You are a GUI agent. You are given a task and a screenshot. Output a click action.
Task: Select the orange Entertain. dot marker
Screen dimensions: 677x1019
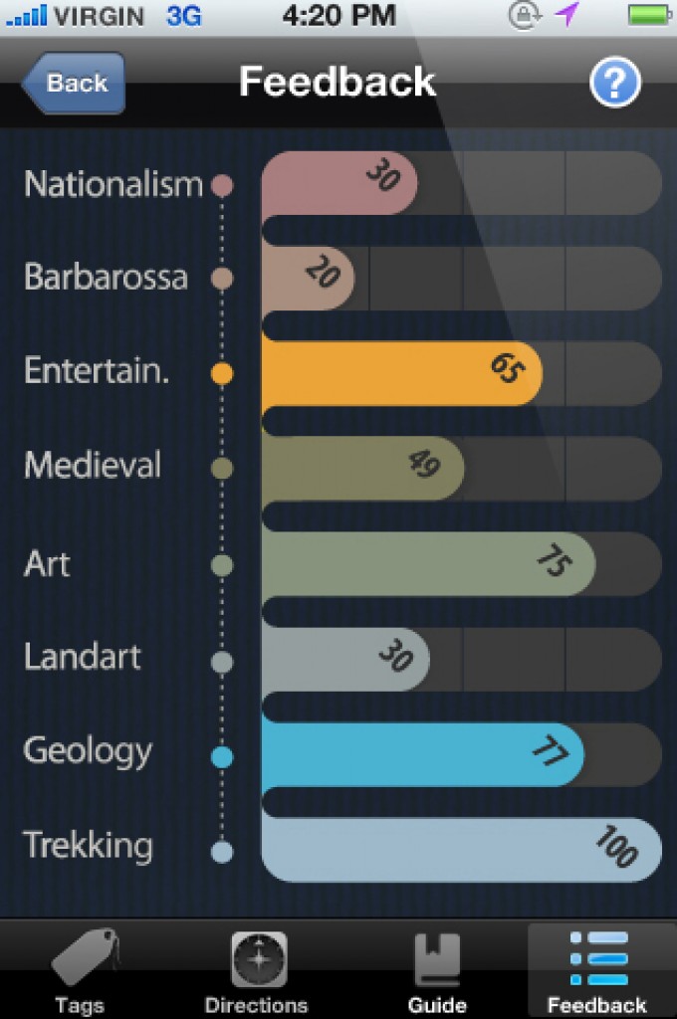pyautogui.click(x=223, y=373)
